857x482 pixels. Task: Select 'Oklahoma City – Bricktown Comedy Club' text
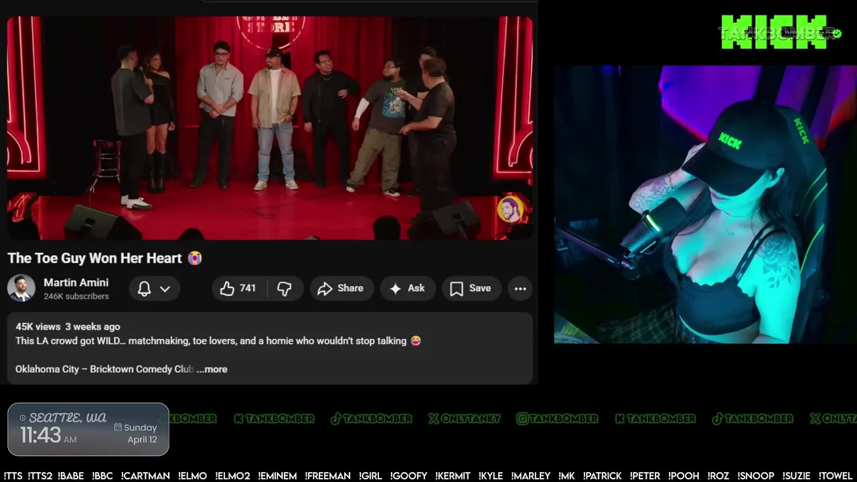click(104, 369)
